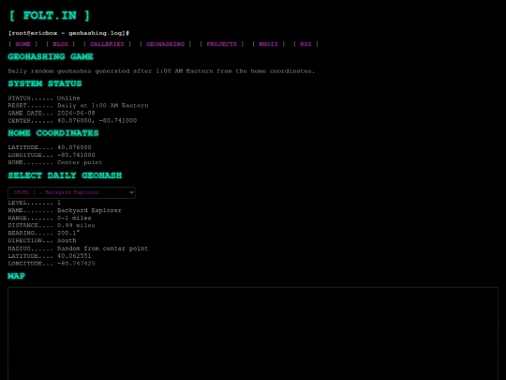Image resolution: width=506 pixels, height=380 pixels.
Task: Select the STATUS Online line
Action: [x=44, y=98]
